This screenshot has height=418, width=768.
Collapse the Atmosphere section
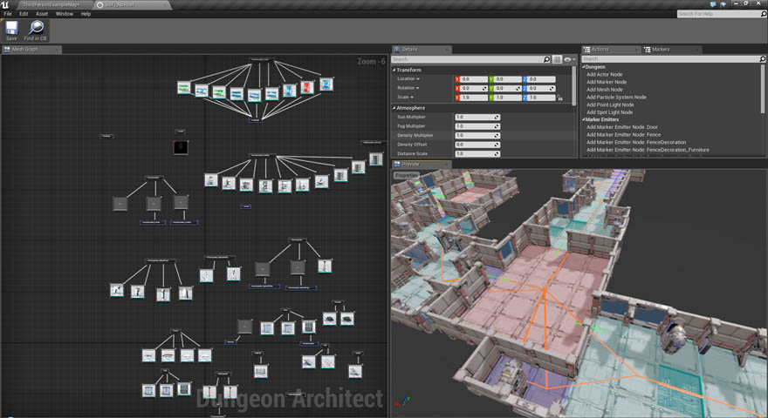tap(394, 108)
